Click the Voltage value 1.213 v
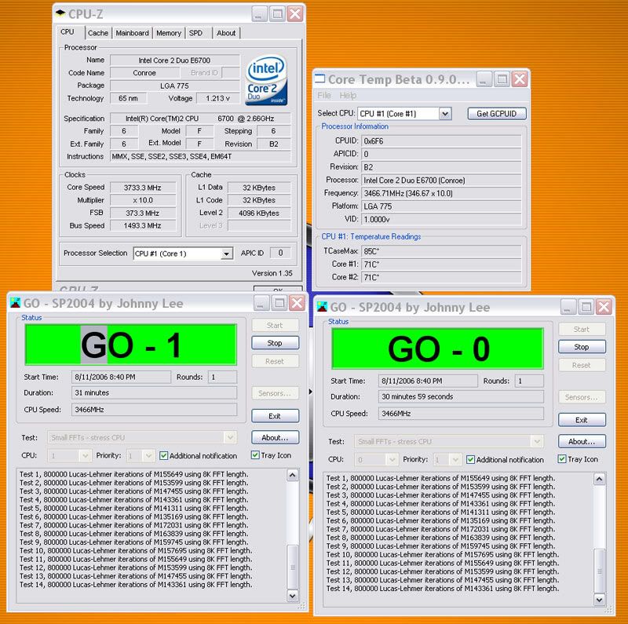628x624 pixels. point(218,99)
